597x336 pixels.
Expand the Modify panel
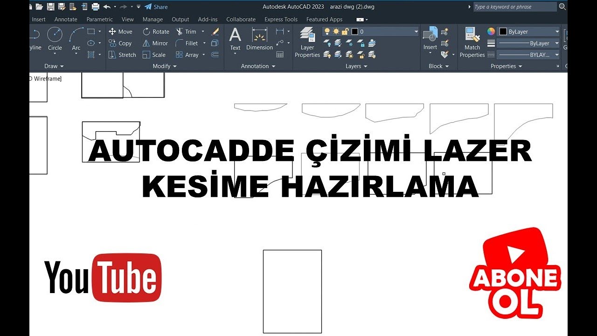tap(165, 66)
